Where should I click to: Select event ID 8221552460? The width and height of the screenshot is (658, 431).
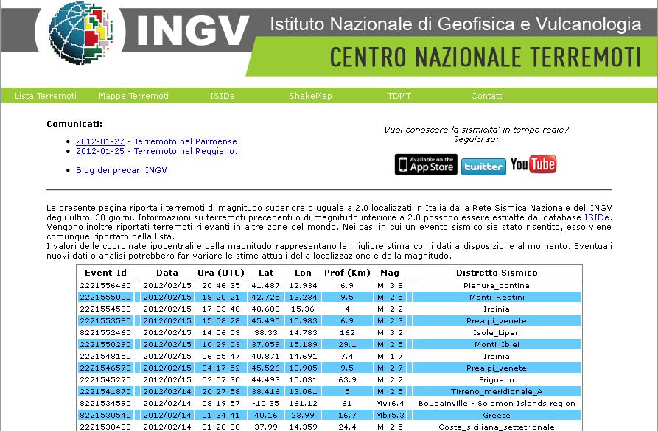pyautogui.click(x=105, y=332)
